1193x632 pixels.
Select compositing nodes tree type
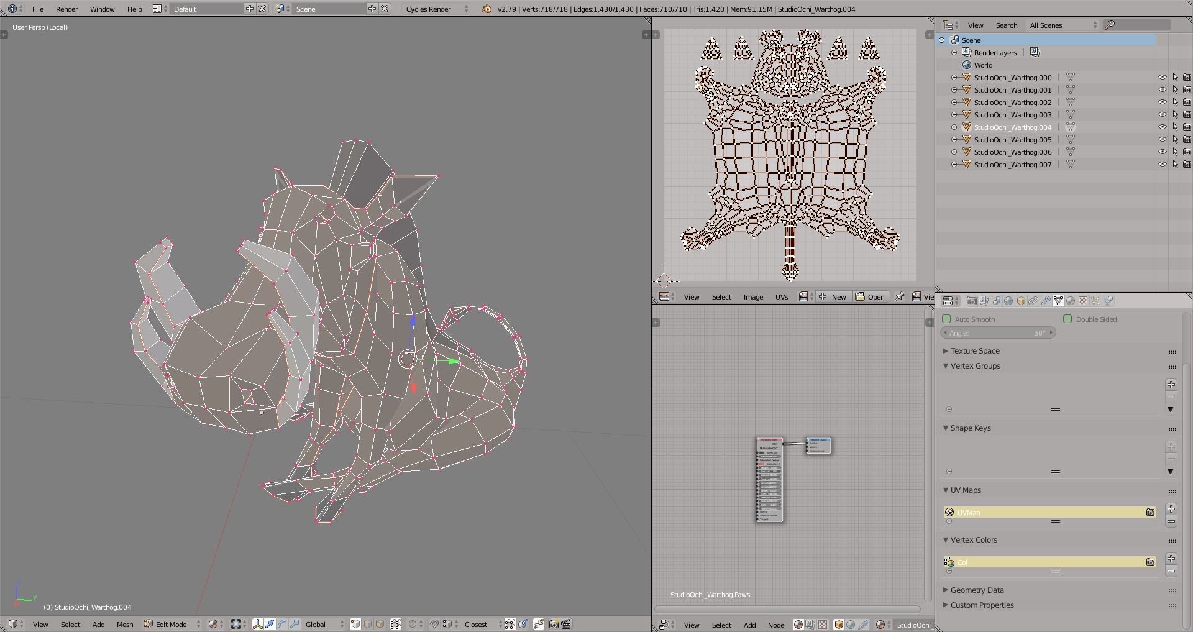pos(810,625)
